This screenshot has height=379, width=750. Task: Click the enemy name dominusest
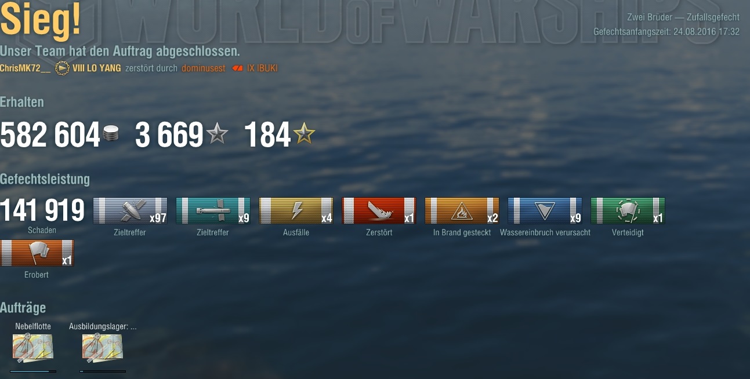(x=203, y=68)
